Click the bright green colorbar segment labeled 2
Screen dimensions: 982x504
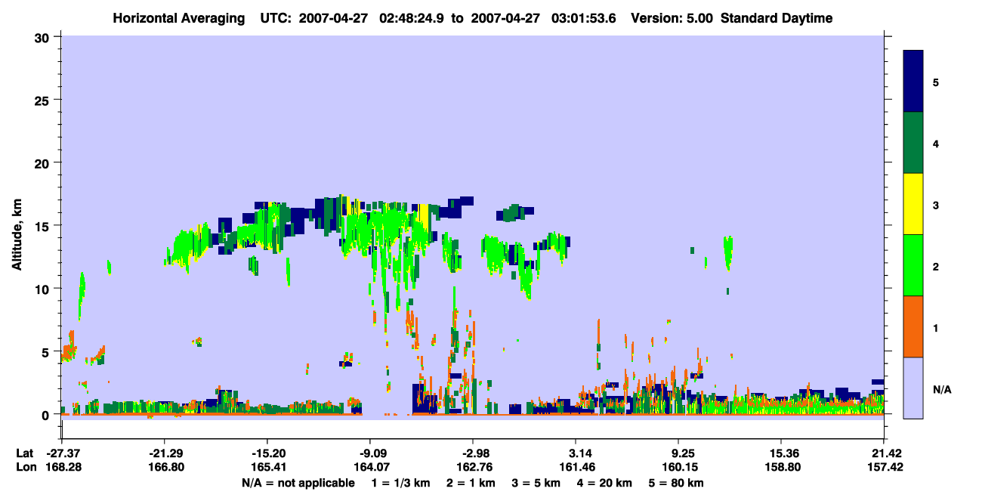tap(913, 265)
